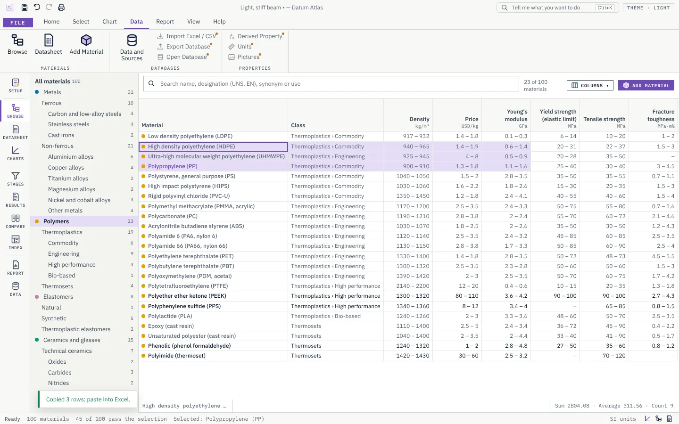The image size is (679, 424).
Task: Open the Columns dropdown
Action: pyautogui.click(x=590, y=85)
